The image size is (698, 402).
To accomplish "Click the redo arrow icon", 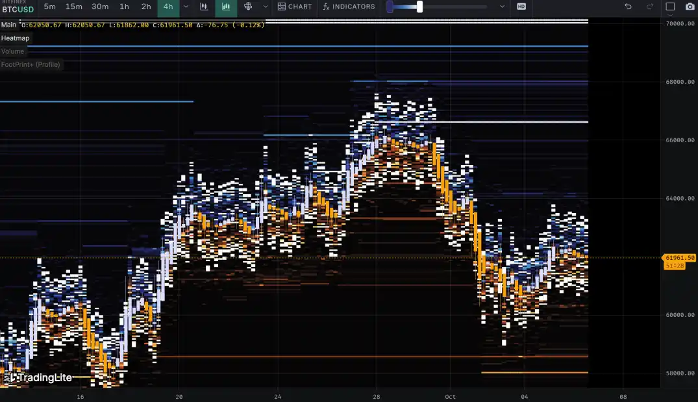I will [x=650, y=6].
